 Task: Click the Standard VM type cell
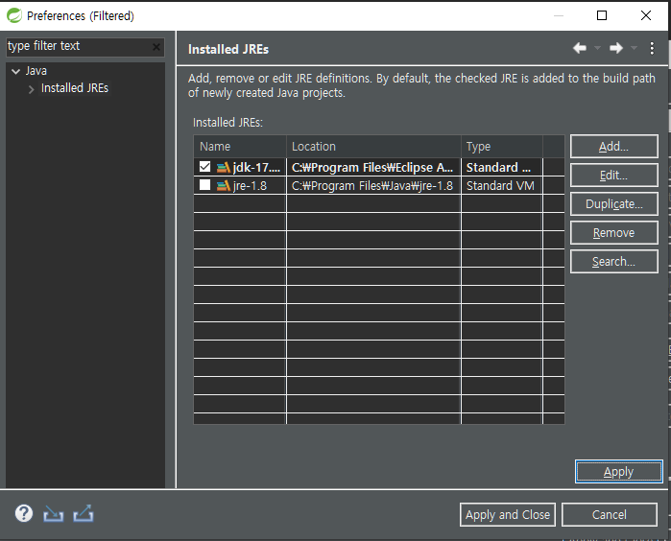pos(501,185)
